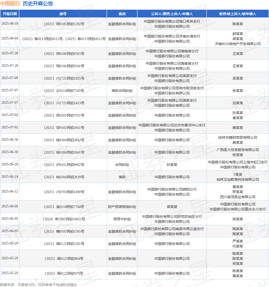Click the 财产损害赔偿纠纷 cause cell

122,207
